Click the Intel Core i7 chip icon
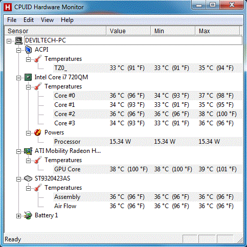Image resolution: width=247 pixels, height=247 pixels. pyautogui.click(x=28, y=77)
